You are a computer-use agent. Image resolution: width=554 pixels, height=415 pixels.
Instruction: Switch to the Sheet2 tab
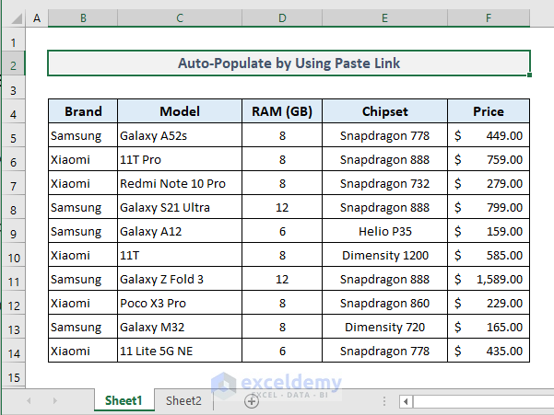point(183,400)
